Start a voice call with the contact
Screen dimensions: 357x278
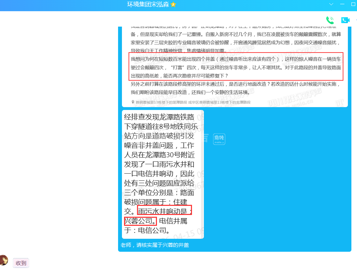(x=330, y=20)
